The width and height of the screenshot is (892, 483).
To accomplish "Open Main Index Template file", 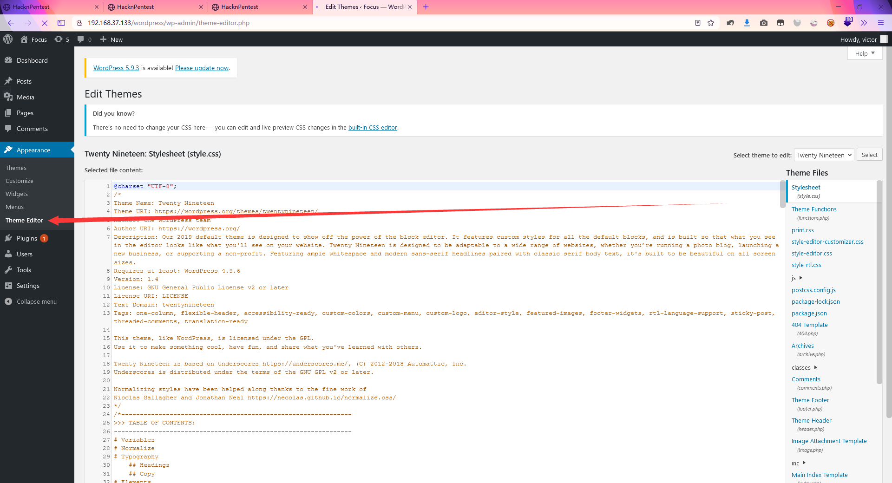I will click(x=820, y=475).
